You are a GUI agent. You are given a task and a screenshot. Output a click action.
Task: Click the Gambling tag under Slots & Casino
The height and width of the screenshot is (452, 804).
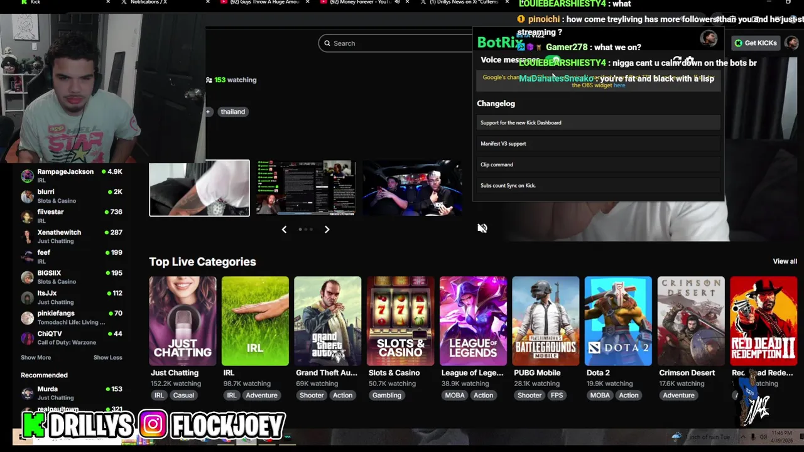386,395
